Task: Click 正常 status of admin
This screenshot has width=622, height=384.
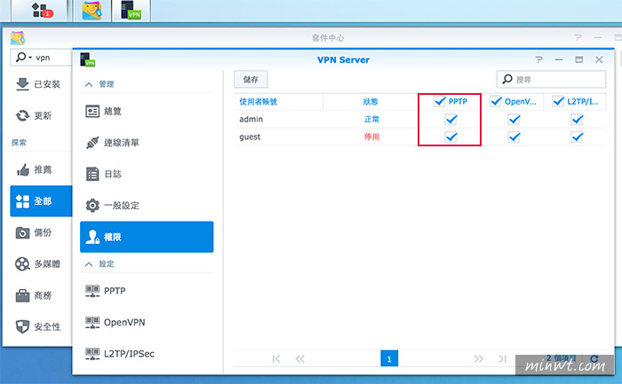Action: pos(371,119)
